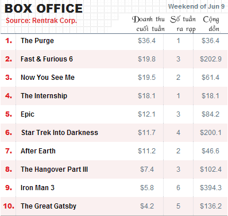Open the Source: Rentrak Corp. text

pyautogui.click(x=41, y=21)
